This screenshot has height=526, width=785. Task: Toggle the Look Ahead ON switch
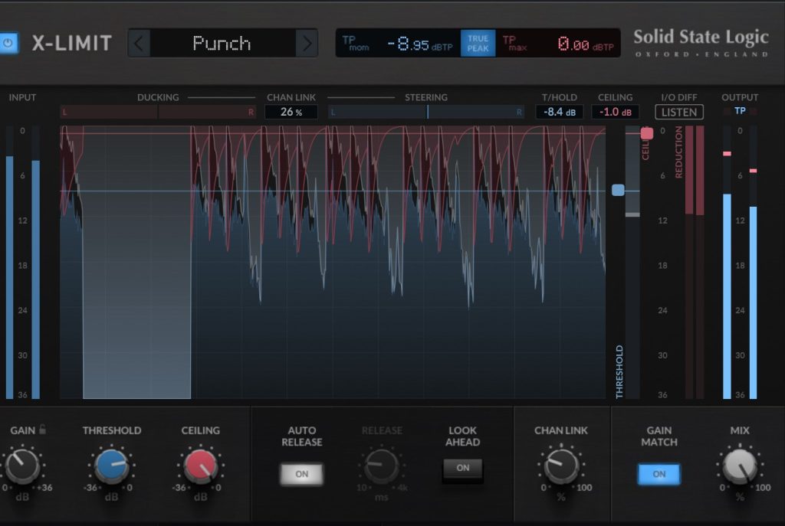pyautogui.click(x=462, y=469)
